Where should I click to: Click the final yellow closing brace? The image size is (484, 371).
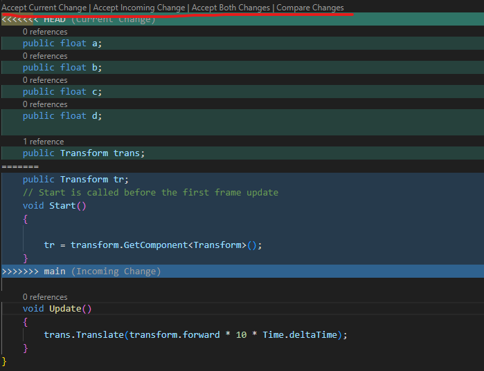4,361
